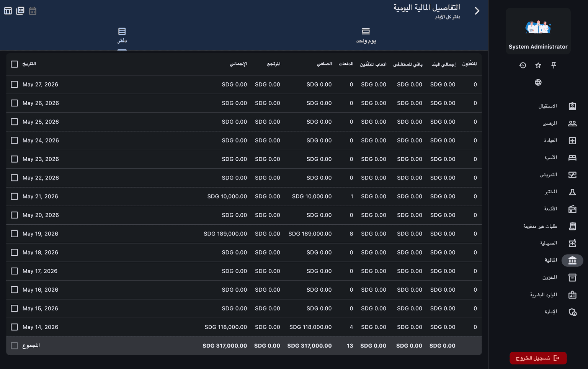Click the الصافي net column header
Screen dimensions: 588x369
(324, 64)
